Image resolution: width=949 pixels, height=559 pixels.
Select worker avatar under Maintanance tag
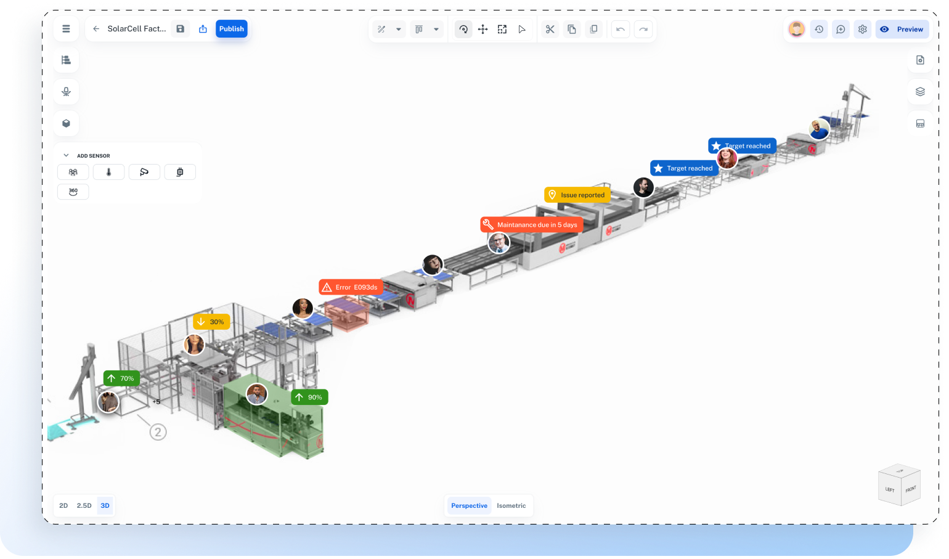tap(499, 243)
